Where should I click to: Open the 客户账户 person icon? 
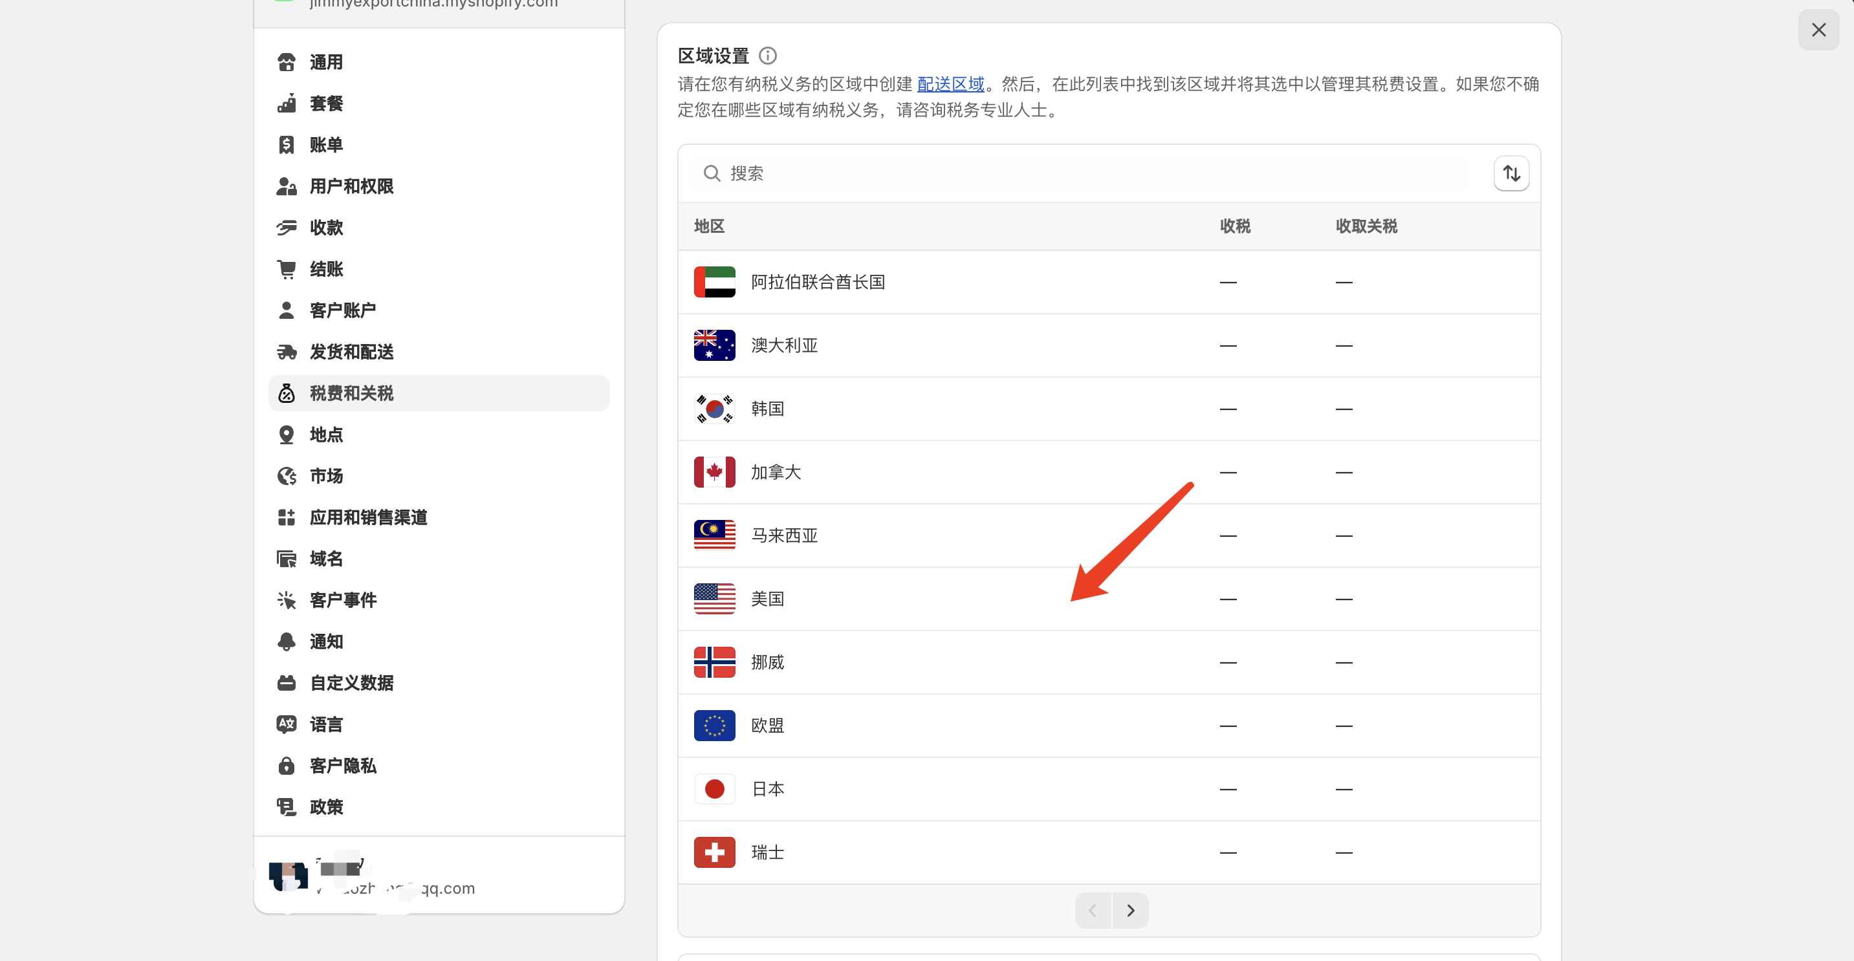click(x=287, y=311)
